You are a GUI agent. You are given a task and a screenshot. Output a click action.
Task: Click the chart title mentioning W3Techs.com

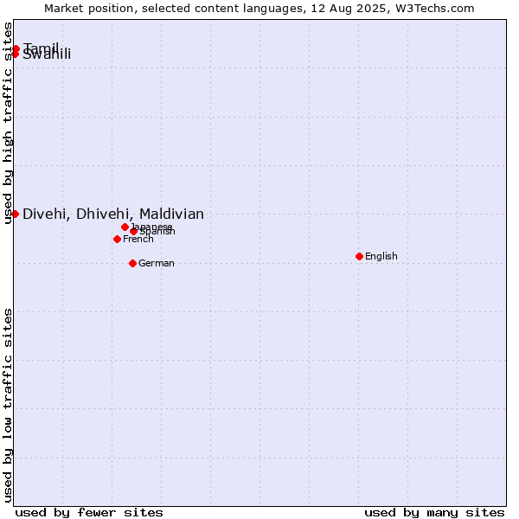(259, 9)
